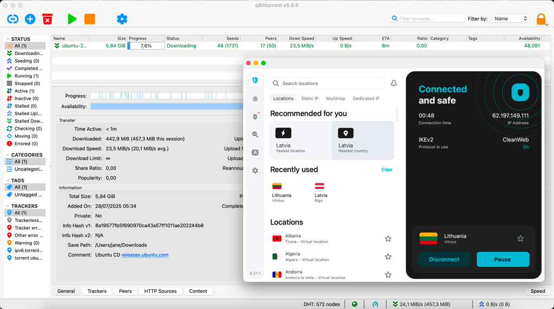554x309 pixels.
Task: Switch to Static IP tab in Surfshark
Action: pyautogui.click(x=309, y=98)
